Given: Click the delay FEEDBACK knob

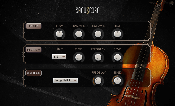Looking at the screenshot, I should pos(98,57).
